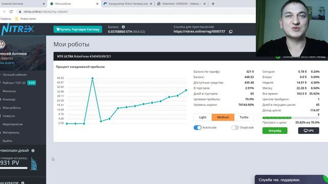Open Новости in the sidebar
328x184 pixels.
point(9,116)
